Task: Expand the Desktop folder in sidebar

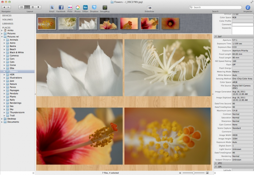Action: pos(2,119)
